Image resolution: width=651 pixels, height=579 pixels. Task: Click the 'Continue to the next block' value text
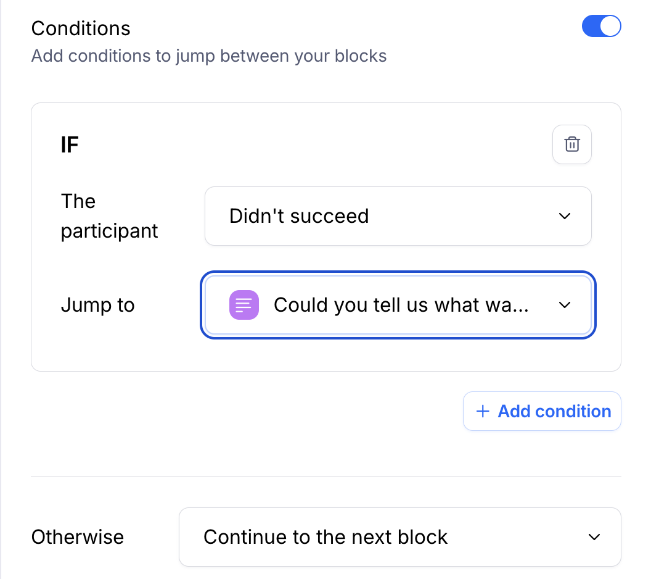(325, 537)
